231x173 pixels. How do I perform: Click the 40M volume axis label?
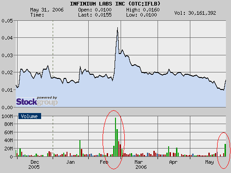click(8, 140)
